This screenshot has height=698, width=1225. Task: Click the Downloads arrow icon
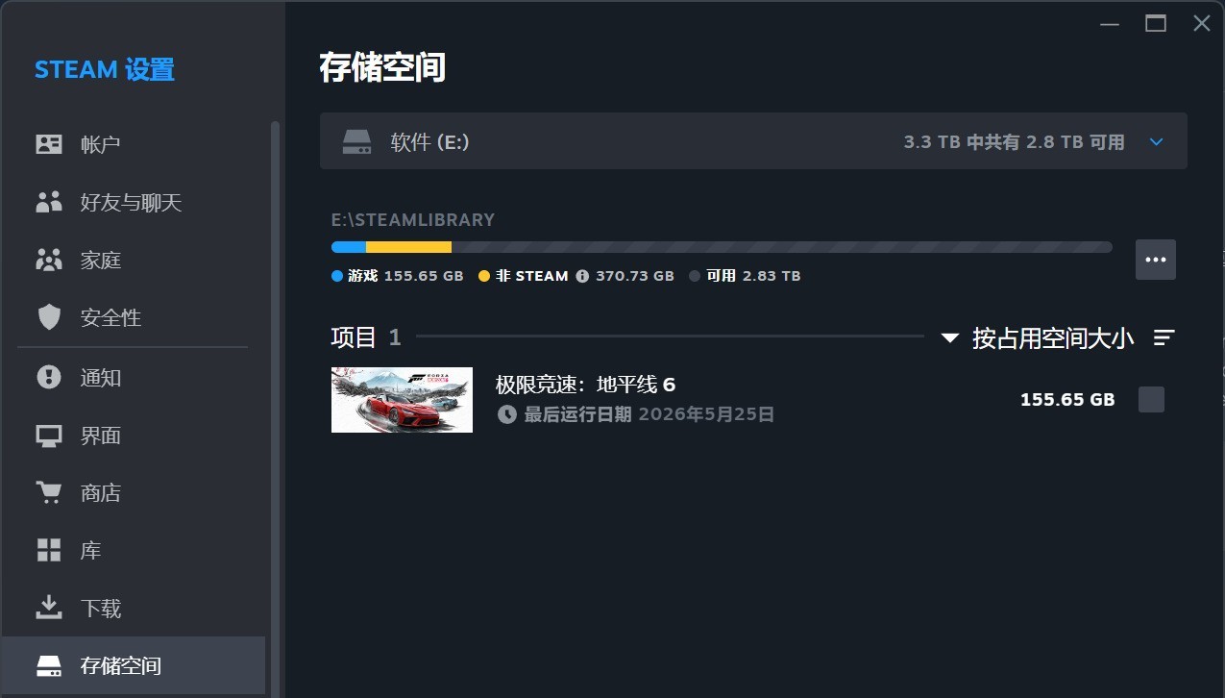pos(48,608)
